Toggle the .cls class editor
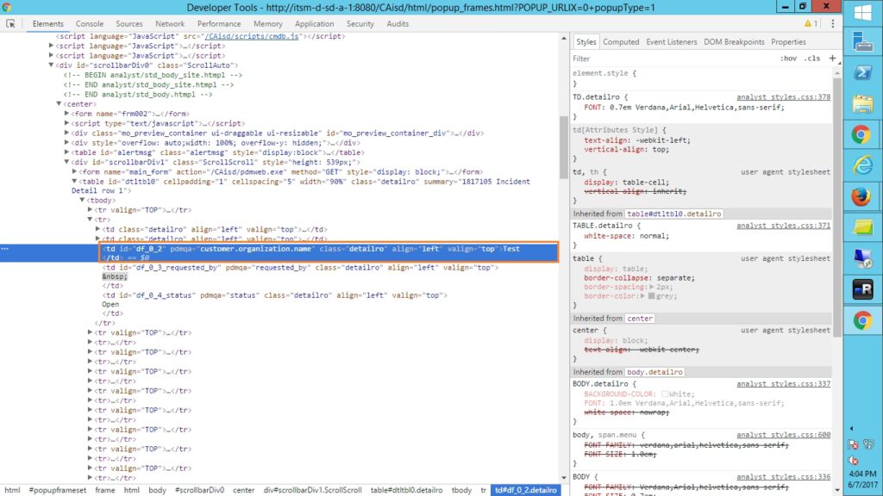Image resolution: width=883 pixels, height=496 pixels. [812, 59]
